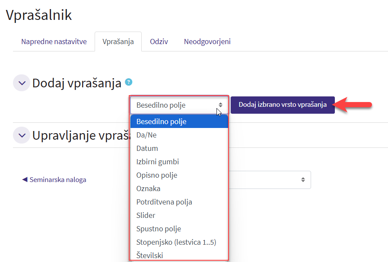The height and width of the screenshot is (262, 388).
Task: Open the Napredne nastavitve tab
Action: click(54, 42)
